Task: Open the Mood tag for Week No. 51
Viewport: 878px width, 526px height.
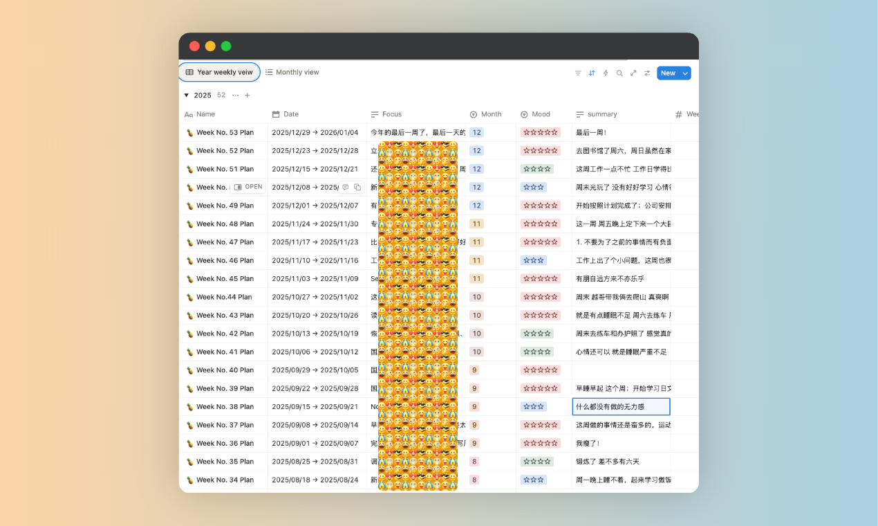Action: (x=536, y=169)
